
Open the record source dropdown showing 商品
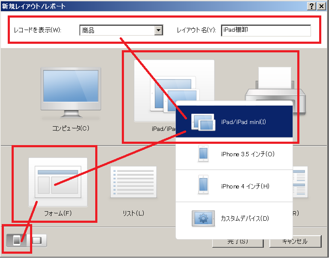point(121,30)
